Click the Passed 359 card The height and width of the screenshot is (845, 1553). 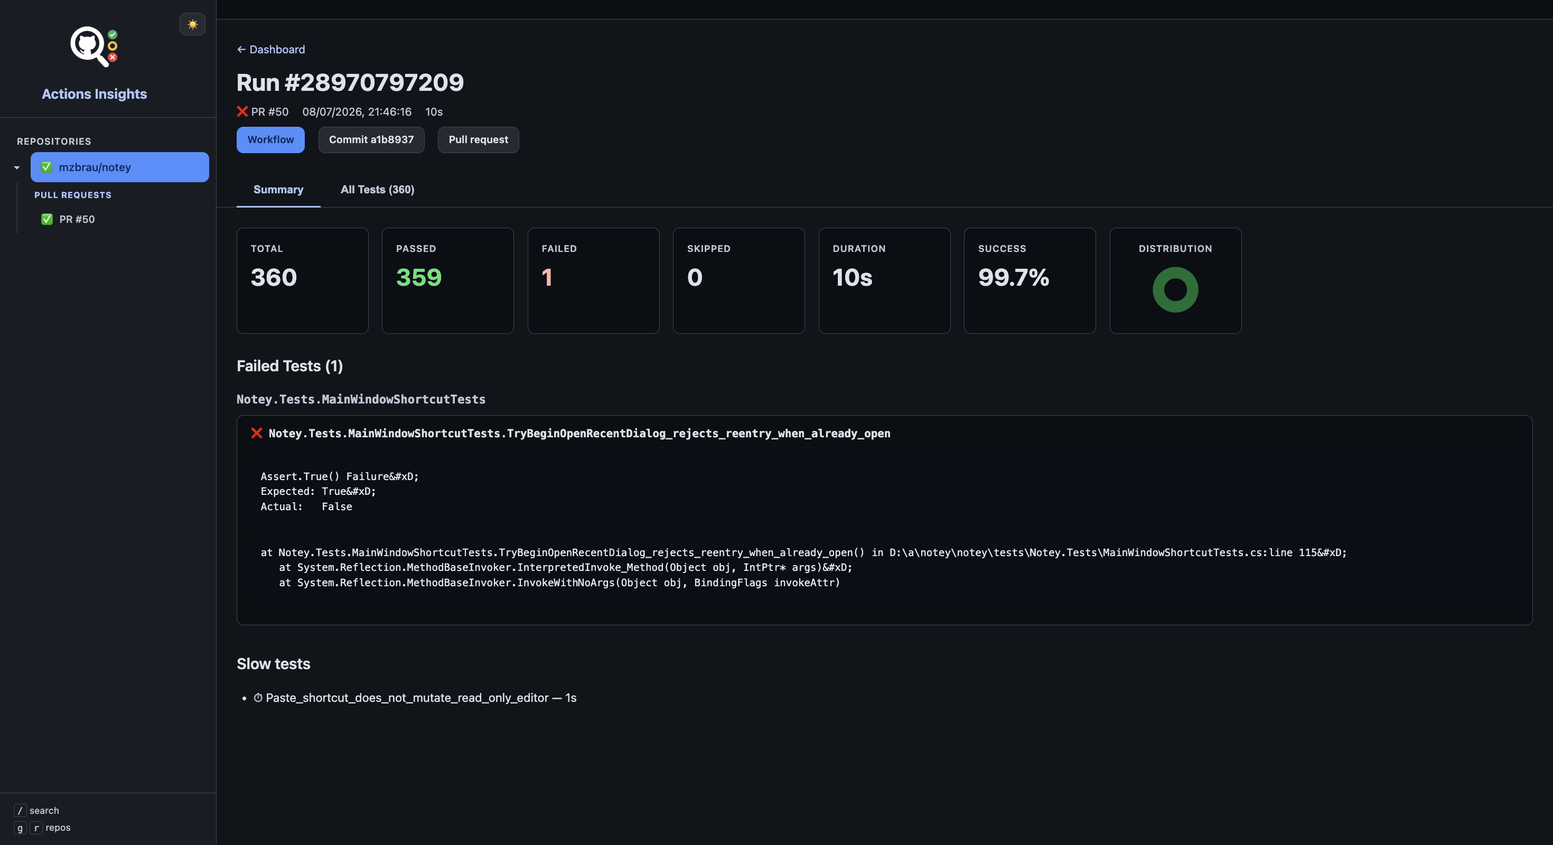[x=448, y=280]
